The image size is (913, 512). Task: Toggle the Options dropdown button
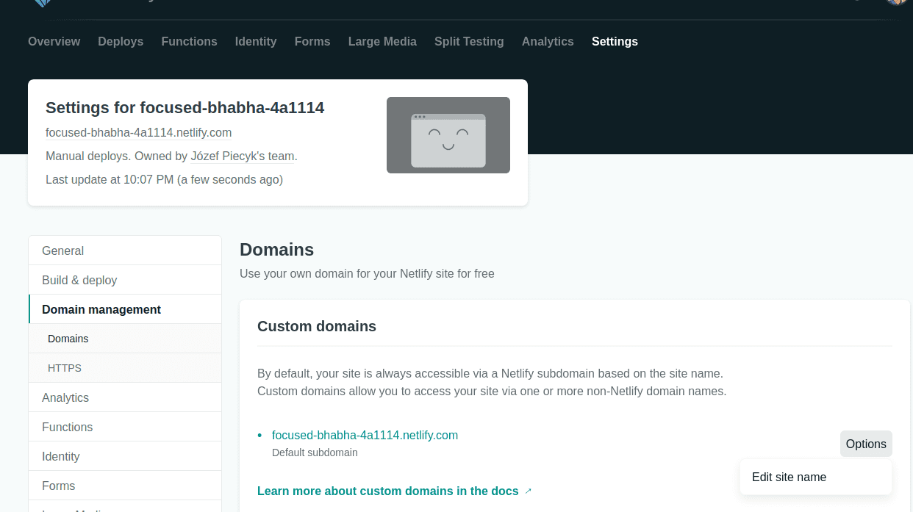865,444
